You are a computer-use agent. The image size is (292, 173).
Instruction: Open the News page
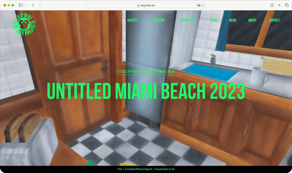click(233, 20)
